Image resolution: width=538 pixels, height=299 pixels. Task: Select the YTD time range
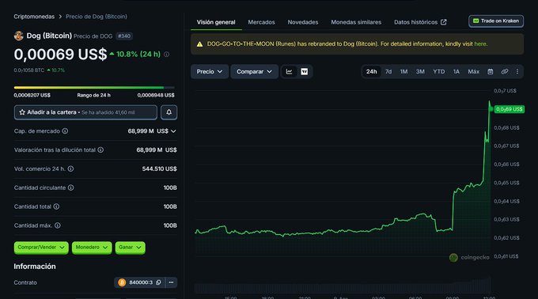pos(439,72)
